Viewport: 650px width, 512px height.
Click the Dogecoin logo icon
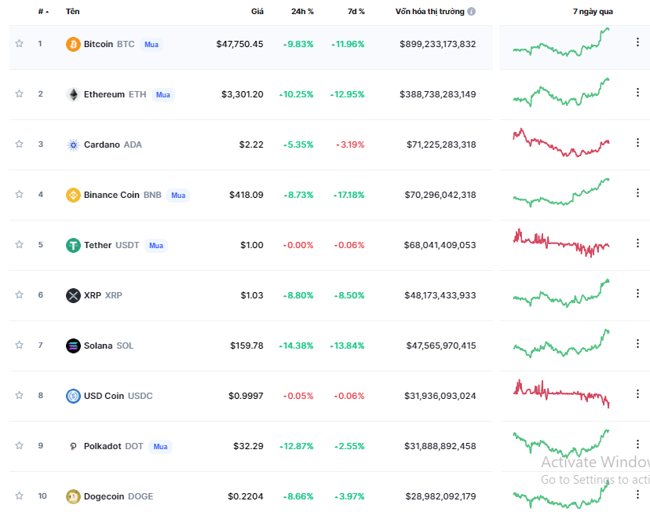pos(73,496)
